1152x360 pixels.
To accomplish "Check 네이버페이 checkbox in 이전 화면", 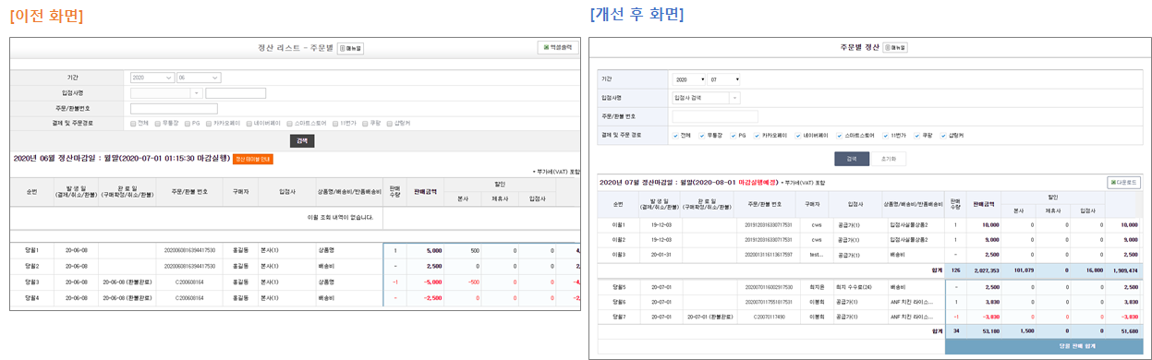I will (x=249, y=123).
